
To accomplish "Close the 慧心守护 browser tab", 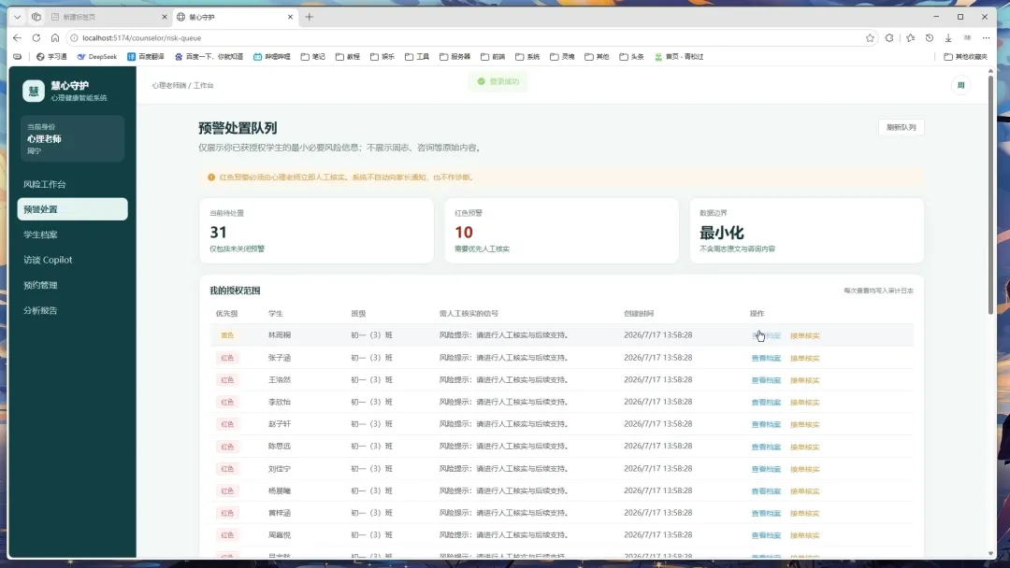I will [290, 17].
